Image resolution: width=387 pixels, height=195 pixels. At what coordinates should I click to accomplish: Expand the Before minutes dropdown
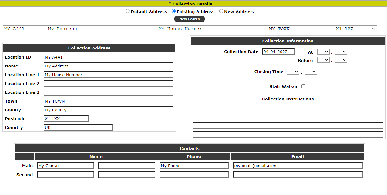341,60
